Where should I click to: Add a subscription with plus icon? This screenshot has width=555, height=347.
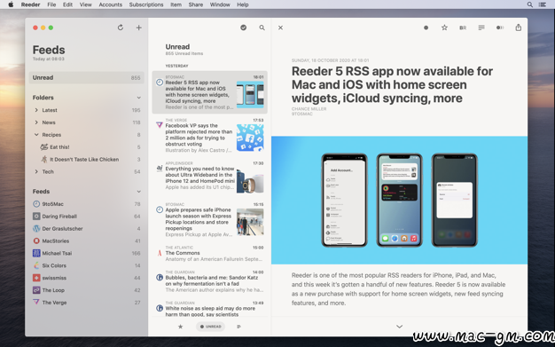138,28
